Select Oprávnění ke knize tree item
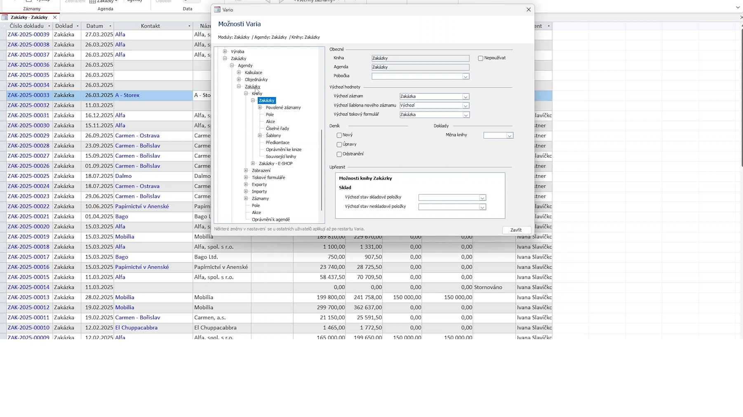This screenshot has width=743, height=417. click(283, 149)
